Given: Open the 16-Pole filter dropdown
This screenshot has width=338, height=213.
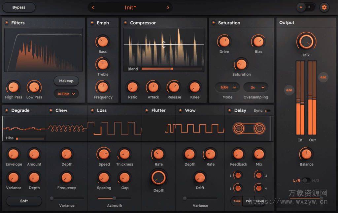Looking at the screenshot, I should click(x=66, y=94).
